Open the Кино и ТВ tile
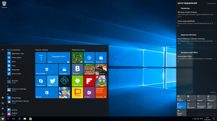 (x=101, y=58)
